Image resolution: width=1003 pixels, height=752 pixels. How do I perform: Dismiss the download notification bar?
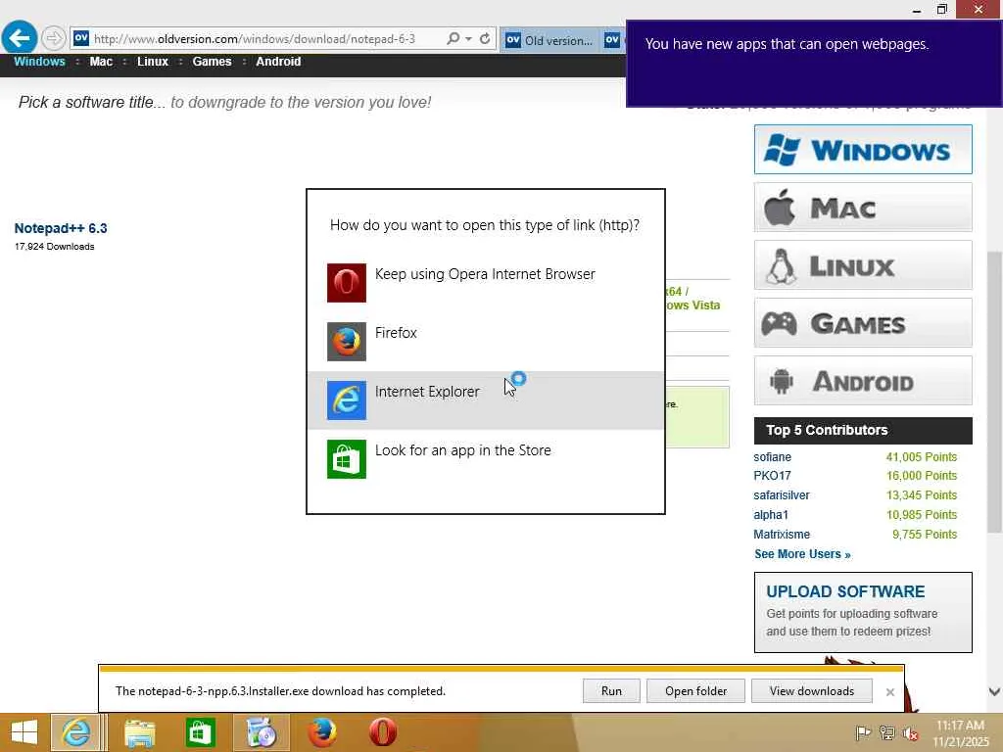pos(889,692)
